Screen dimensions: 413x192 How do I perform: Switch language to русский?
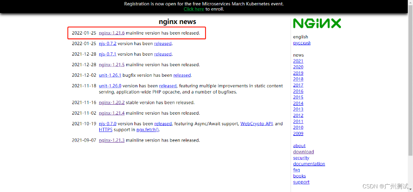302,43
